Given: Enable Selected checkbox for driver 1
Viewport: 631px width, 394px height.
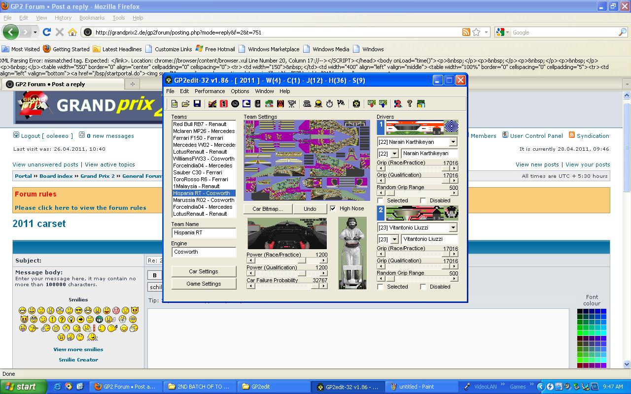Looking at the screenshot, I should tap(380, 200).
